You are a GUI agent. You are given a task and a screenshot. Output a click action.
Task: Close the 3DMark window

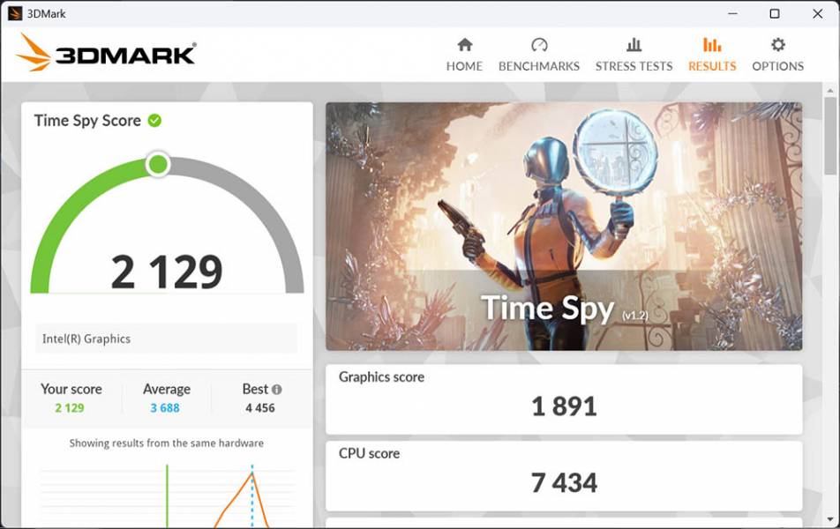[817, 13]
